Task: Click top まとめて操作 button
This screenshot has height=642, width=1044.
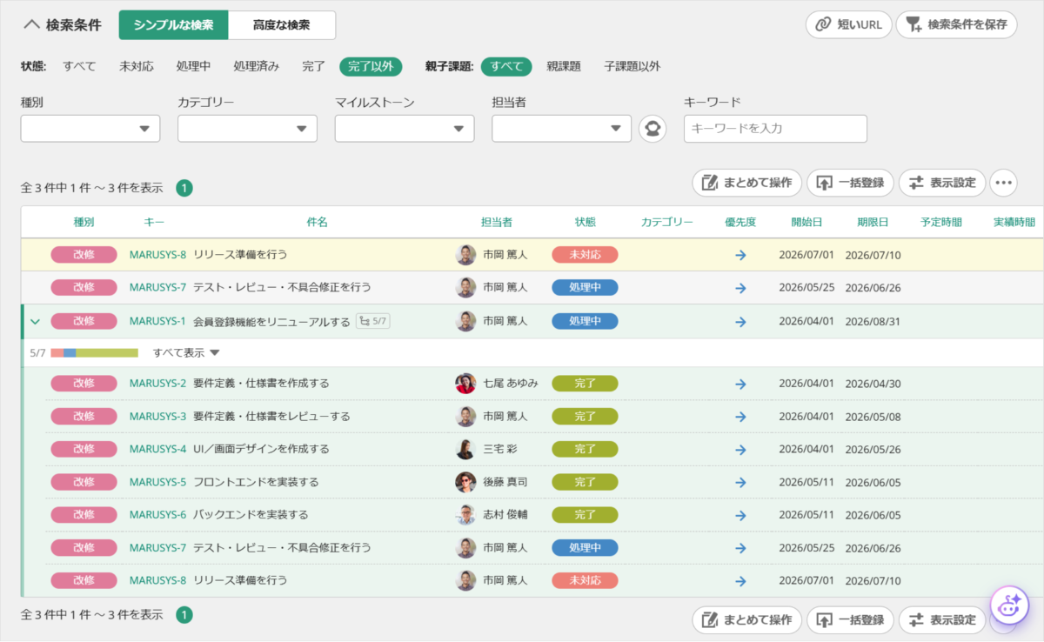Action: coord(747,183)
